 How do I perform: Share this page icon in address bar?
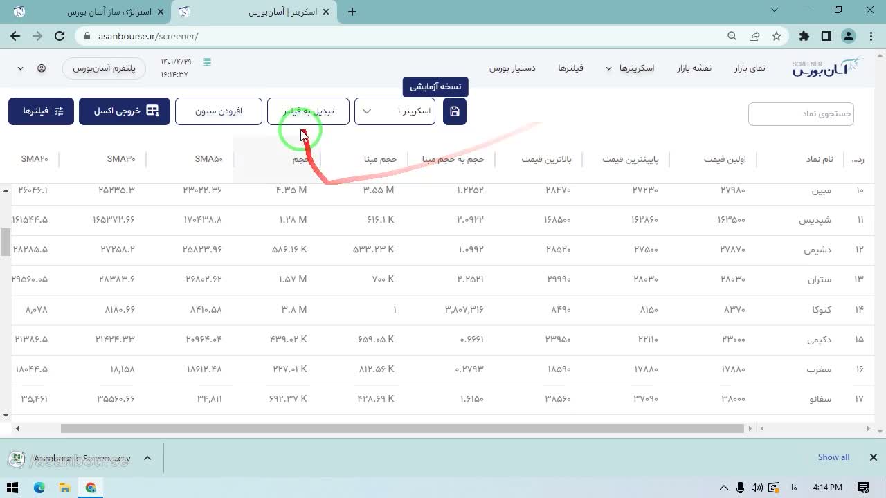pyautogui.click(x=754, y=36)
